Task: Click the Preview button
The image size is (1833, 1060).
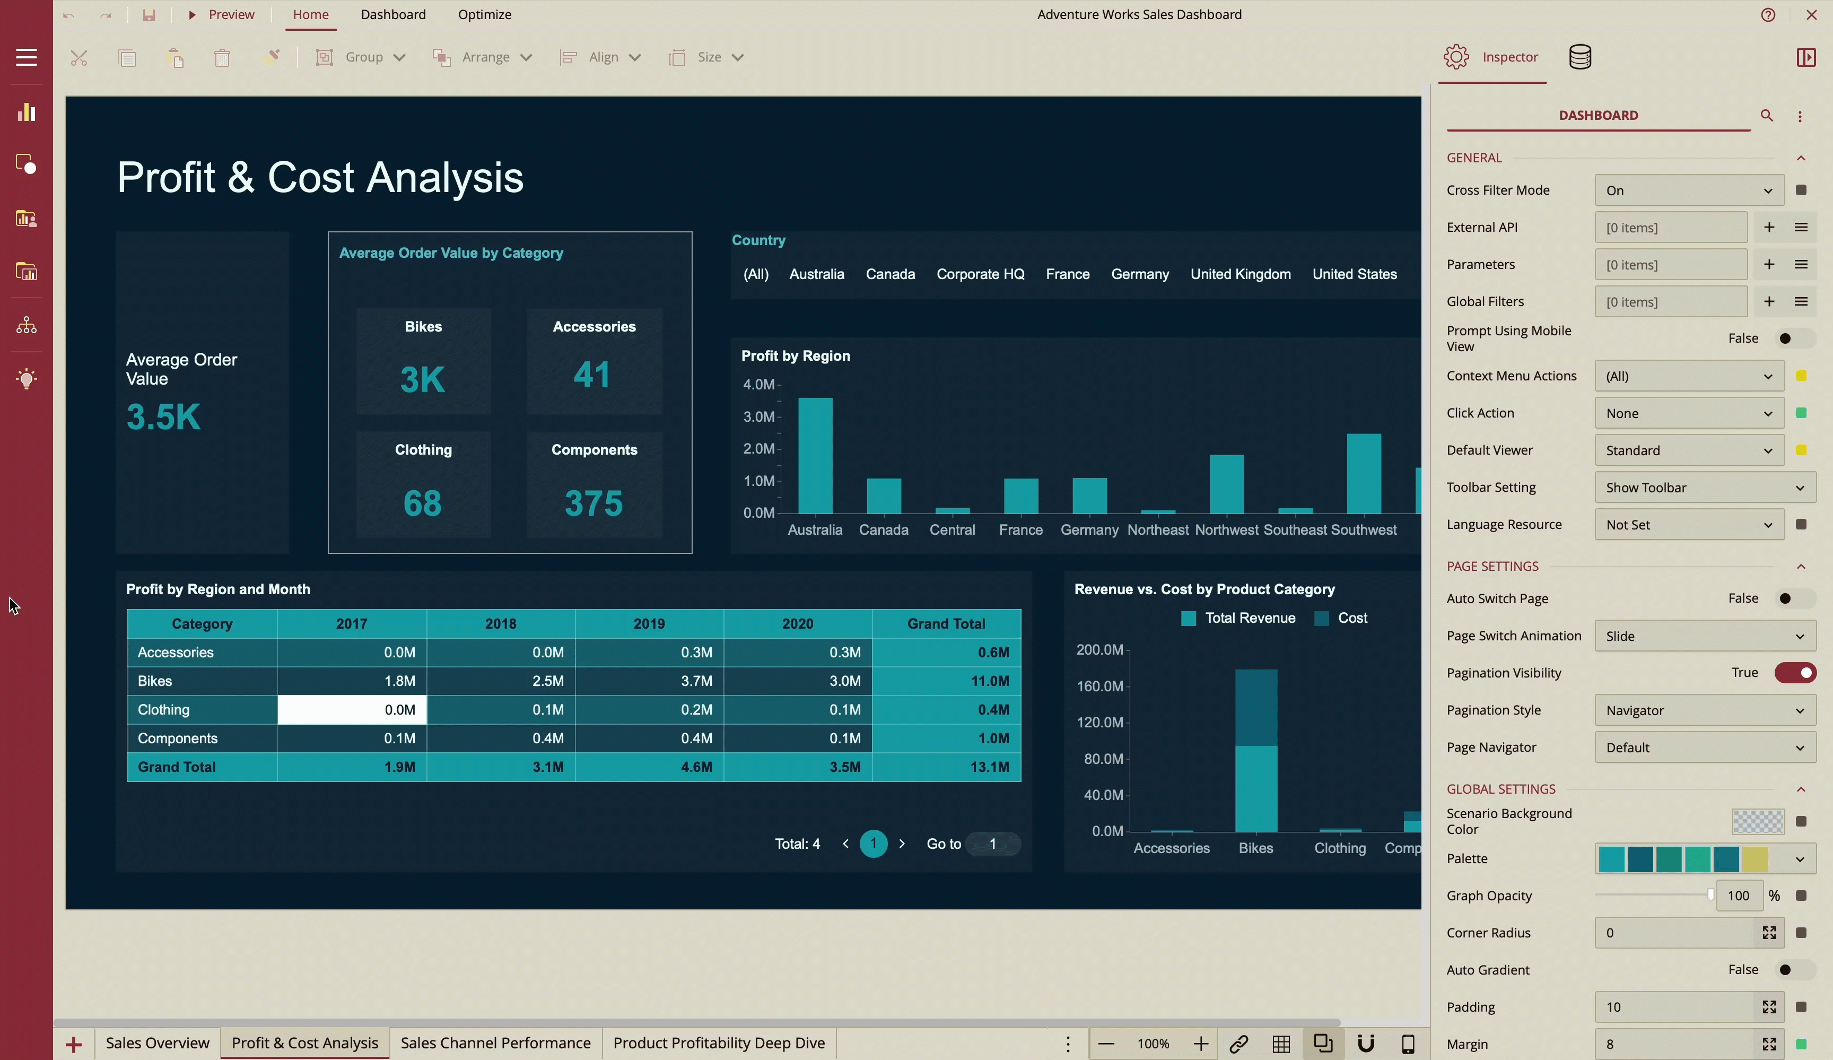Action: (222, 14)
